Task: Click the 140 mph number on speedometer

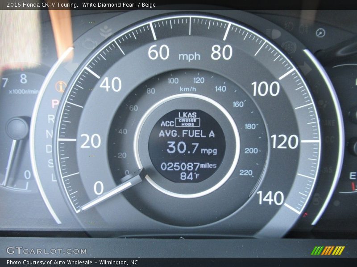Action: [270, 198]
